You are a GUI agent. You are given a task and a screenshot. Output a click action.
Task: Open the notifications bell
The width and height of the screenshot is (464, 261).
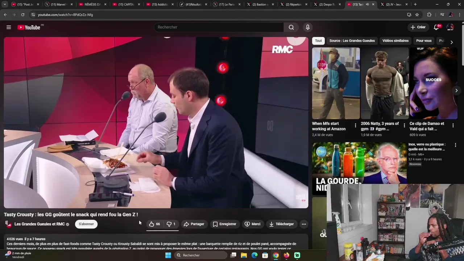point(436,27)
